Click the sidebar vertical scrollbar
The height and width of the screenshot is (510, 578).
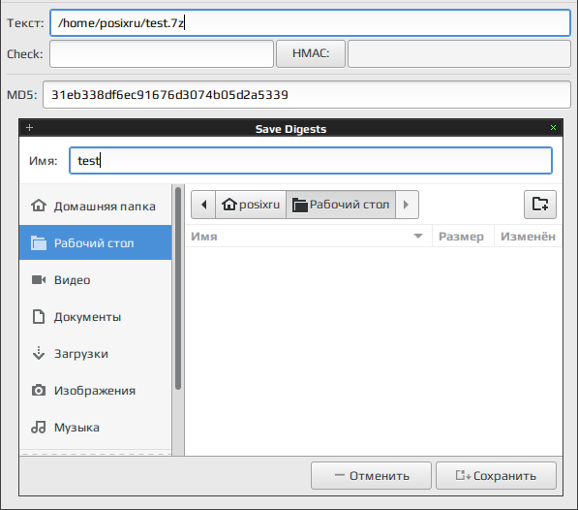(x=178, y=289)
